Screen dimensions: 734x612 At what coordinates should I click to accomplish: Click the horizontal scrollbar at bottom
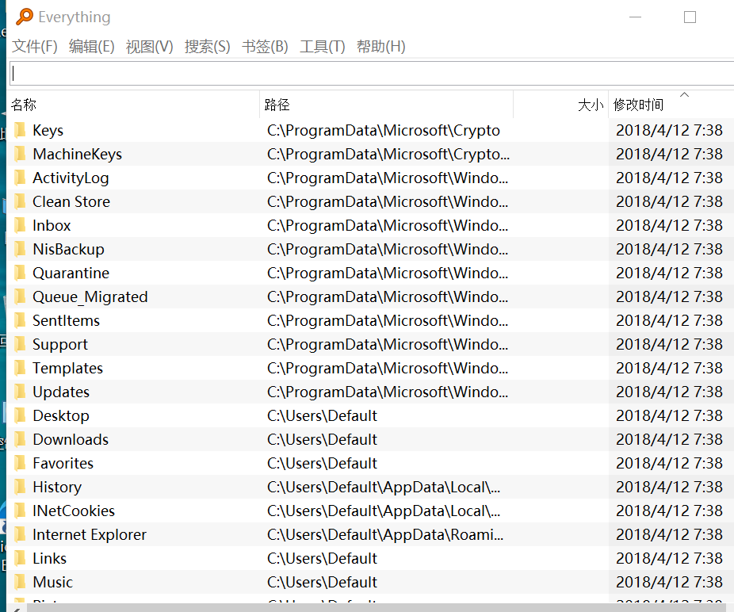[x=365, y=607]
